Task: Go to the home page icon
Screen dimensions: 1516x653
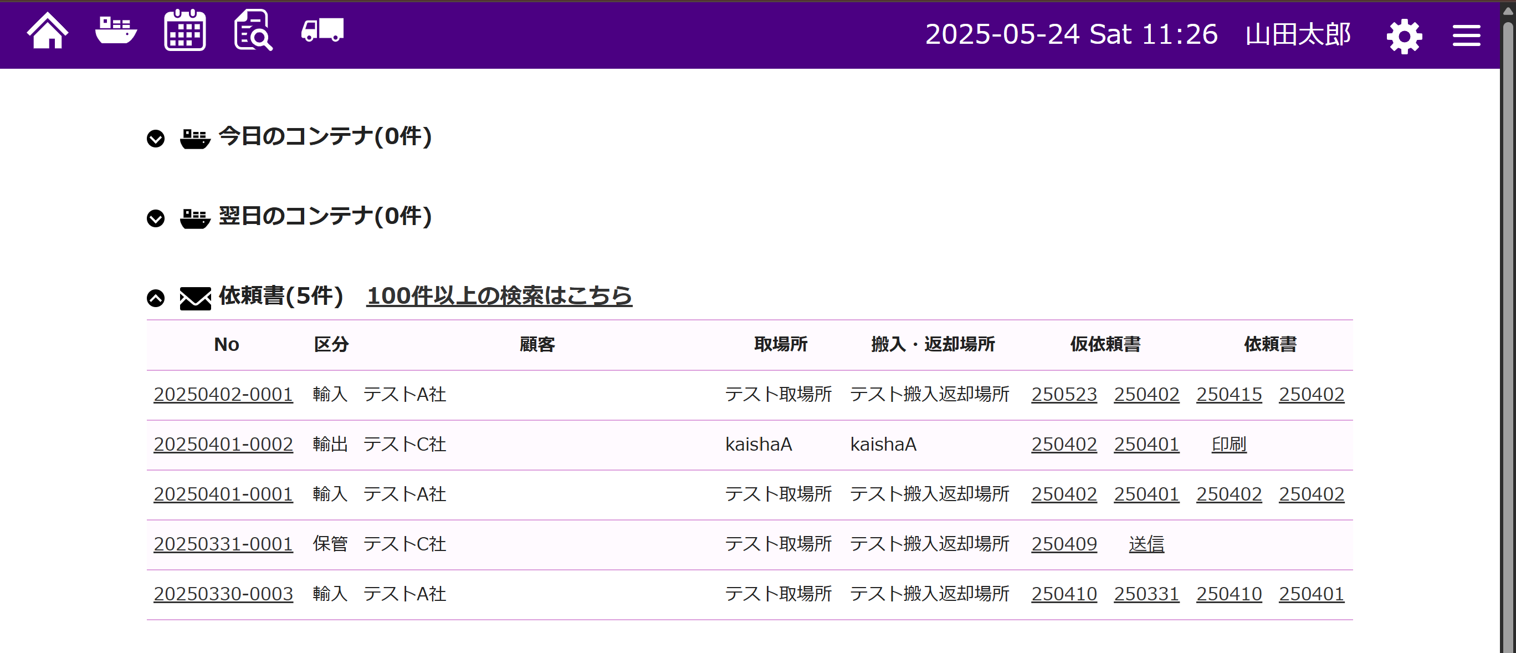Action: pos(48,30)
